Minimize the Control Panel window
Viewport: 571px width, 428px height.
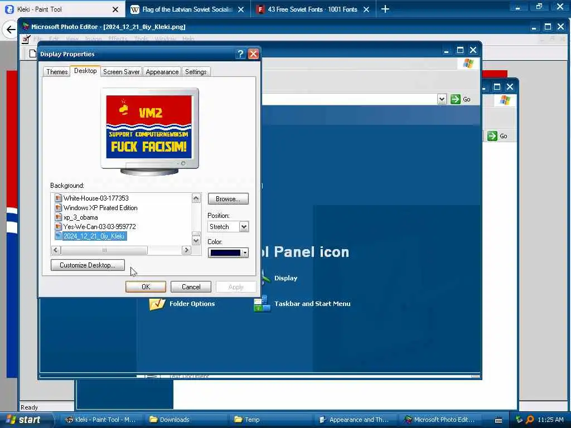click(446, 50)
